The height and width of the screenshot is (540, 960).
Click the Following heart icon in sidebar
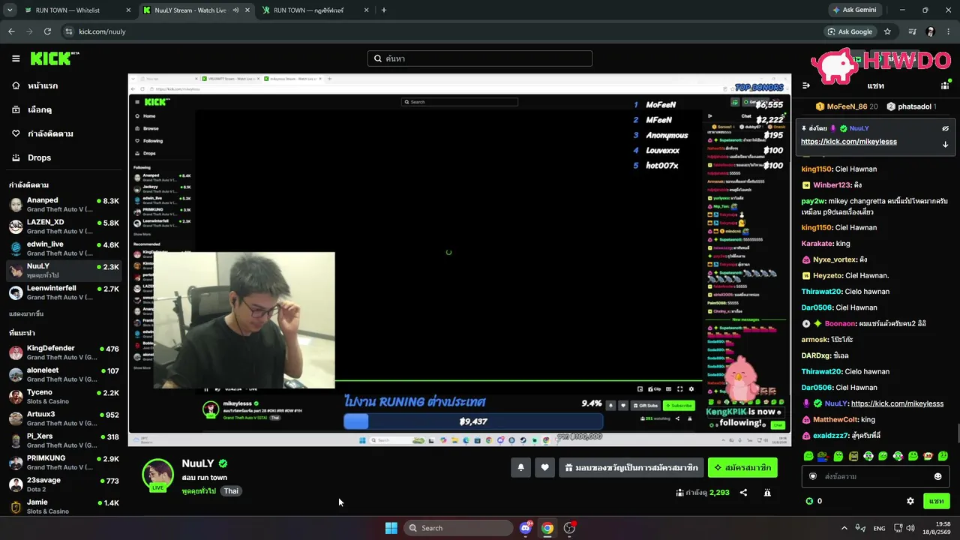click(16, 133)
